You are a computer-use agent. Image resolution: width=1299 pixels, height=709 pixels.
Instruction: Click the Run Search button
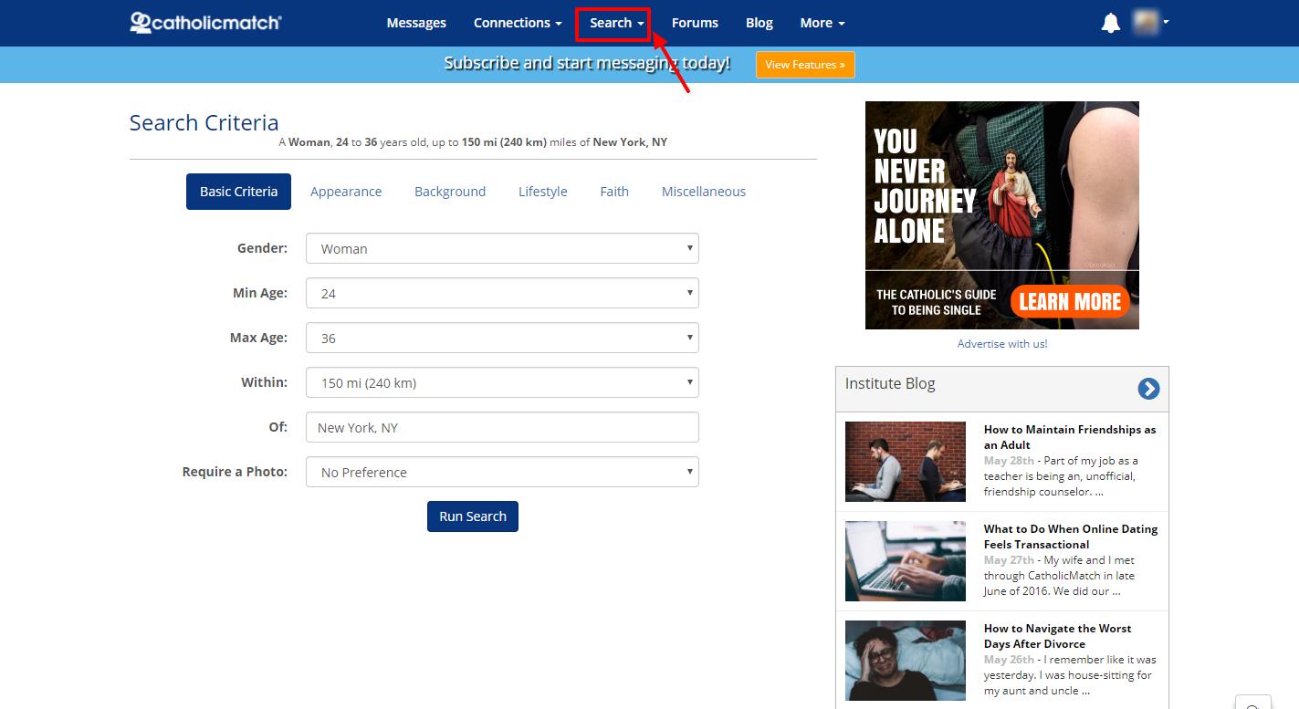click(473, 516)
